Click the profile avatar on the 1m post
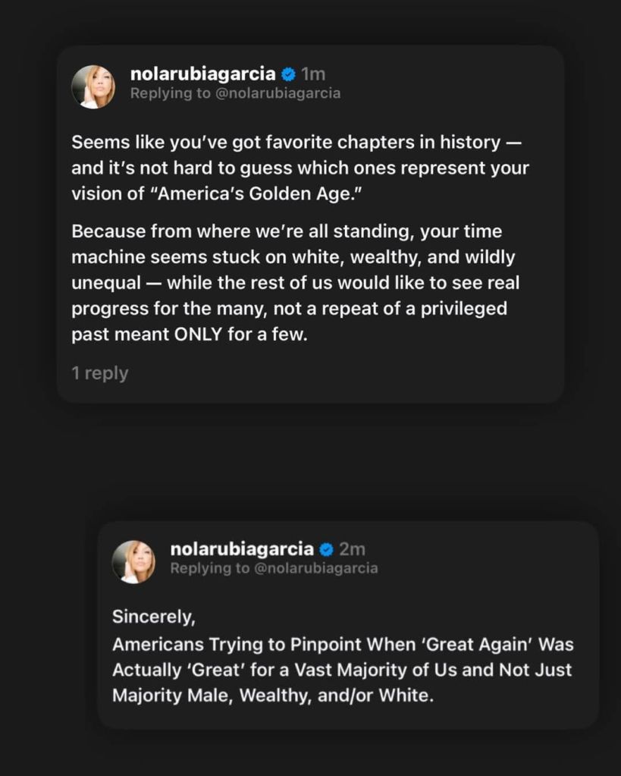 click(93, 86)
